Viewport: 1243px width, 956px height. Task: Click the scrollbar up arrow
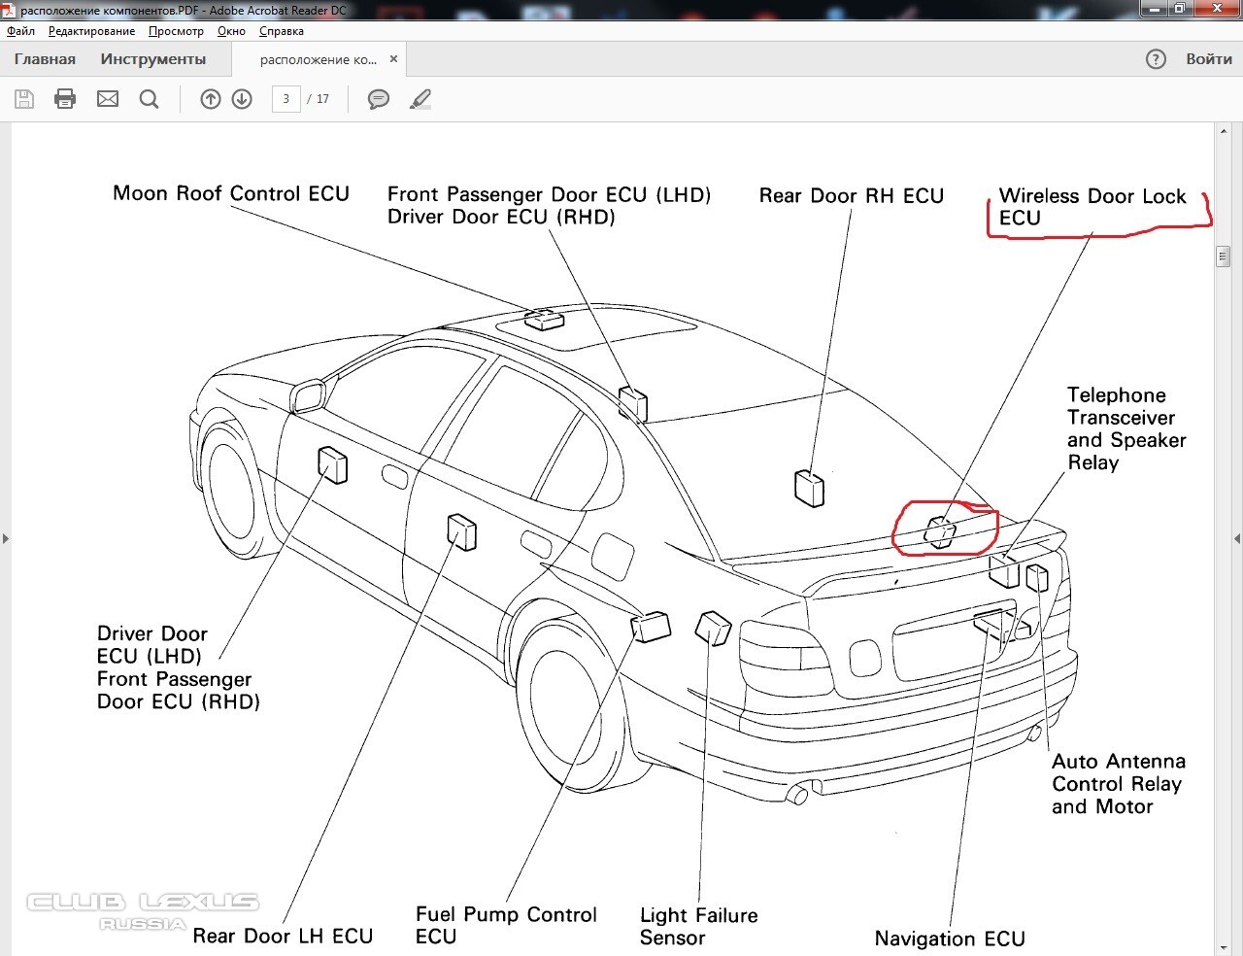tap(1223, 131)
